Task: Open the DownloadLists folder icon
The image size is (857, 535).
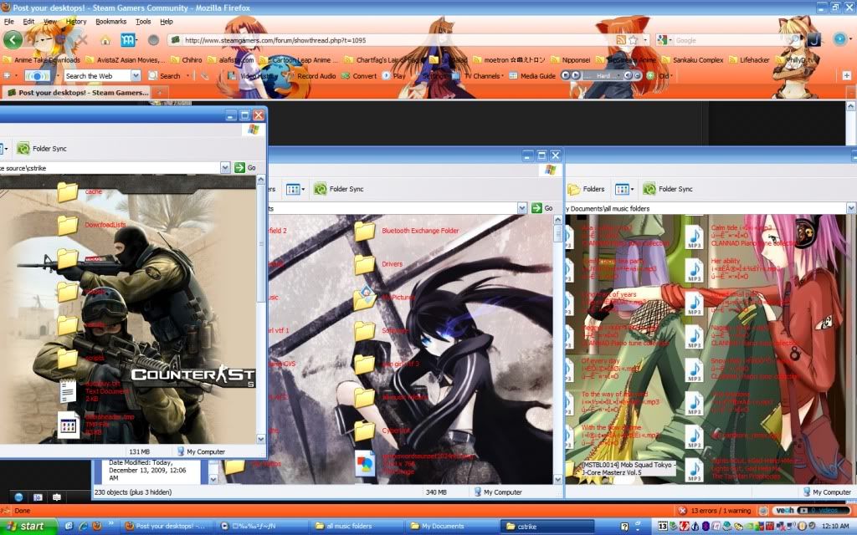Action: (68, 225)
